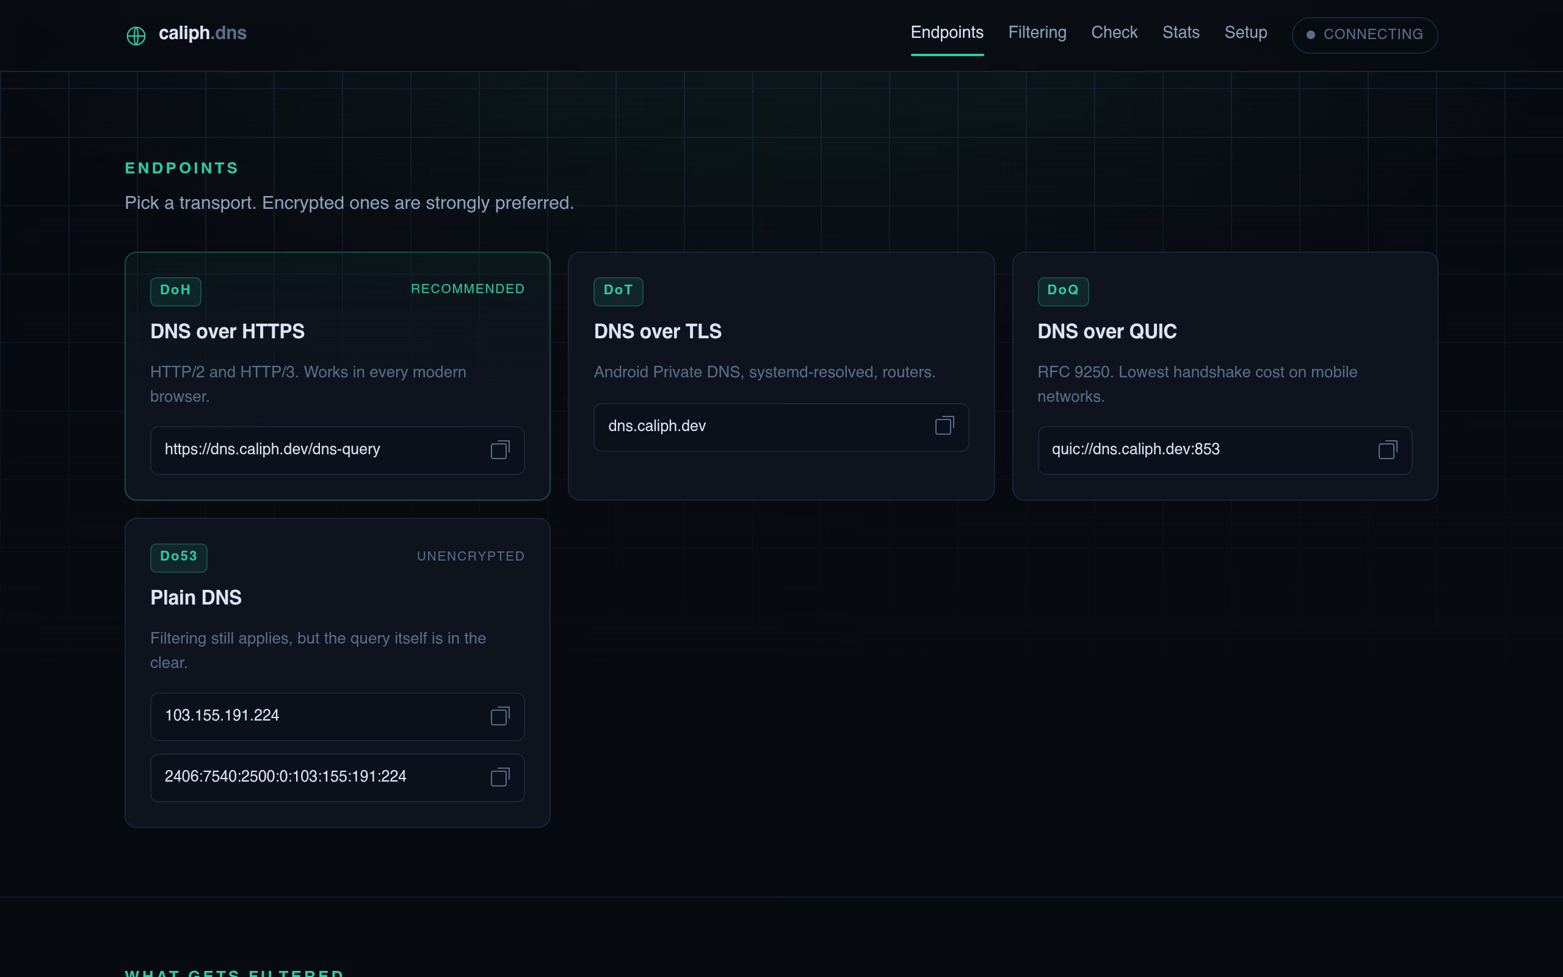
Task: Click the DoH badge
Action: (176, 291)
